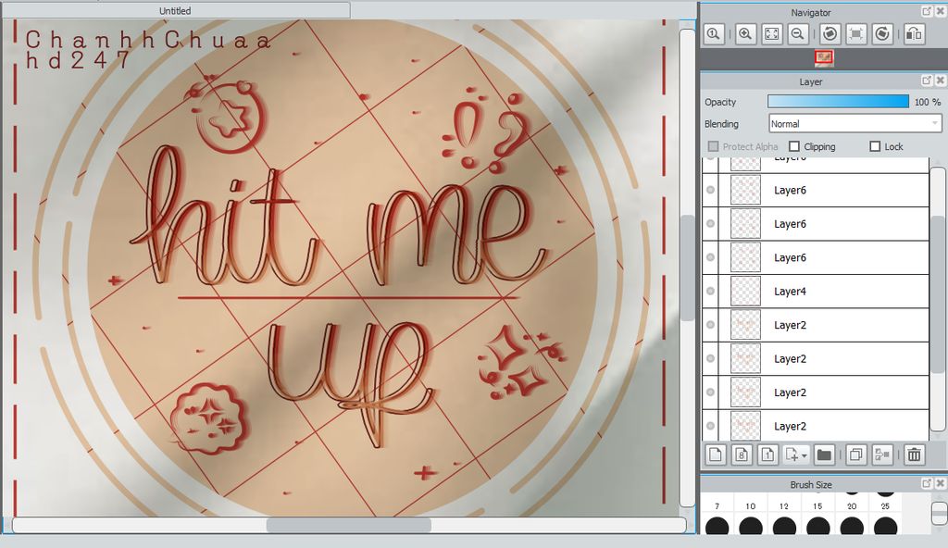The width and height of the screenshot is (948, 548).
Task: Delete the selected layer with the trash icon
Action: click(x=914, y=455)
